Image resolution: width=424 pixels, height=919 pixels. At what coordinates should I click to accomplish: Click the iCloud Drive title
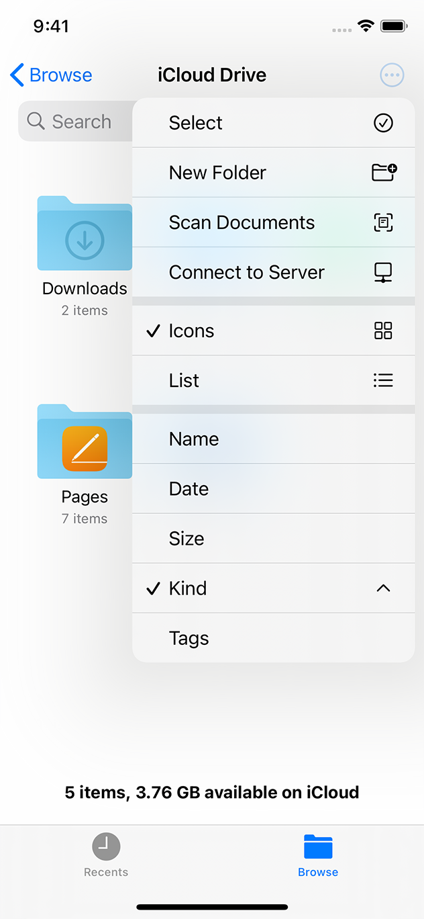click(212, 75)
